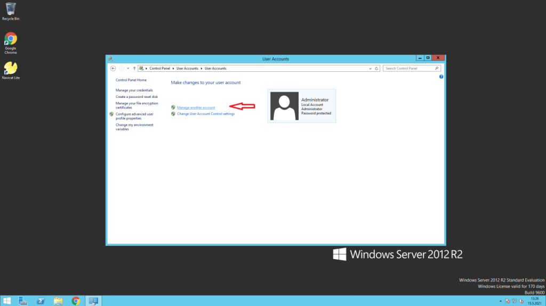Open the Recycle Bin desktop icon
Image resolution: width=546 pixels, height=306 pixels.
[11, 12]
